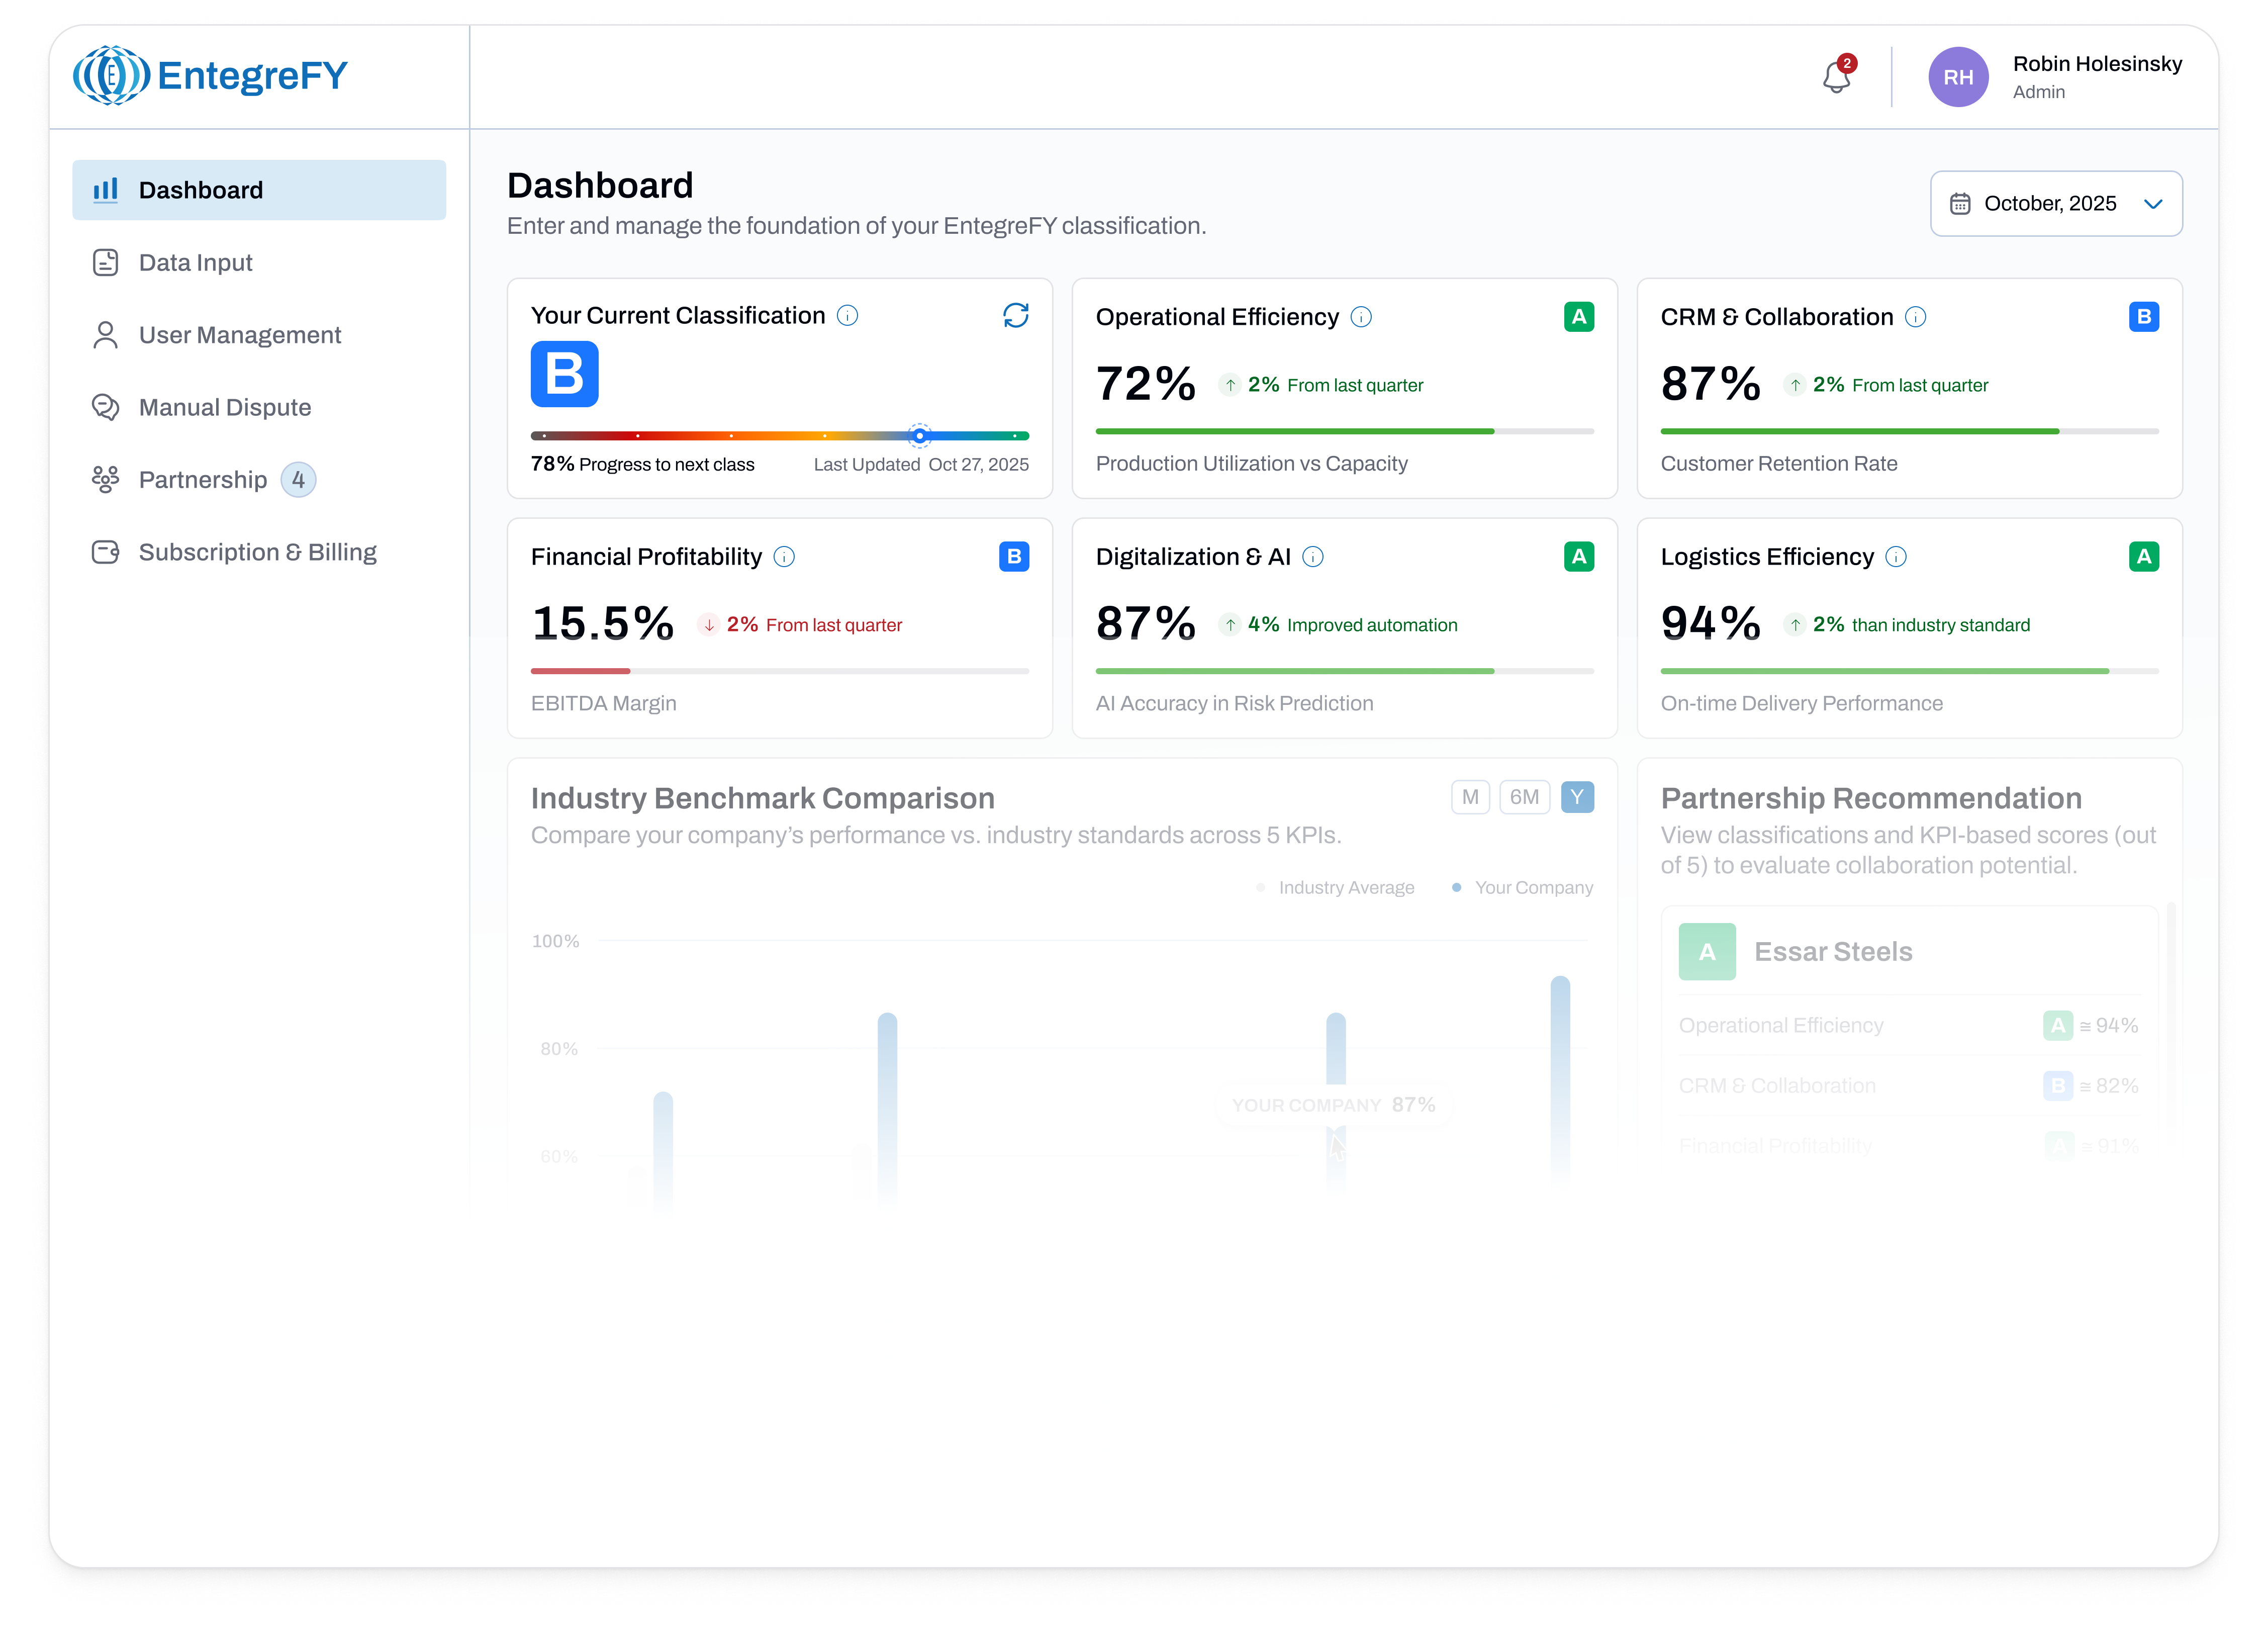Click the Operational Efficiency progress bar

pos(1344,431)
